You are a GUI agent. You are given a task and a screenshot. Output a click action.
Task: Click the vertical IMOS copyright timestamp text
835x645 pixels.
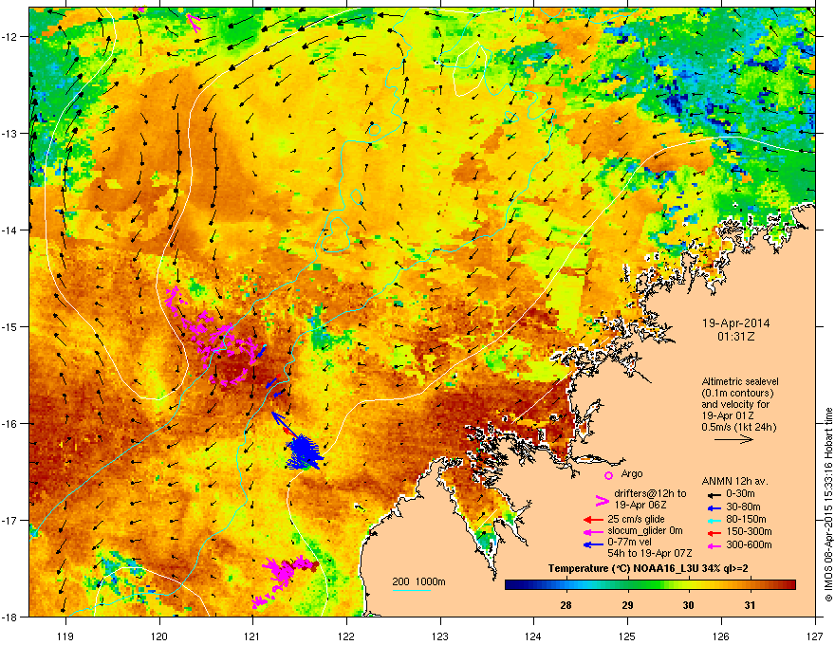[828, 505]
